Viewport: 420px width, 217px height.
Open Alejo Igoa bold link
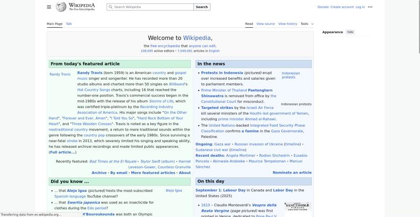[x=77, y=191]
